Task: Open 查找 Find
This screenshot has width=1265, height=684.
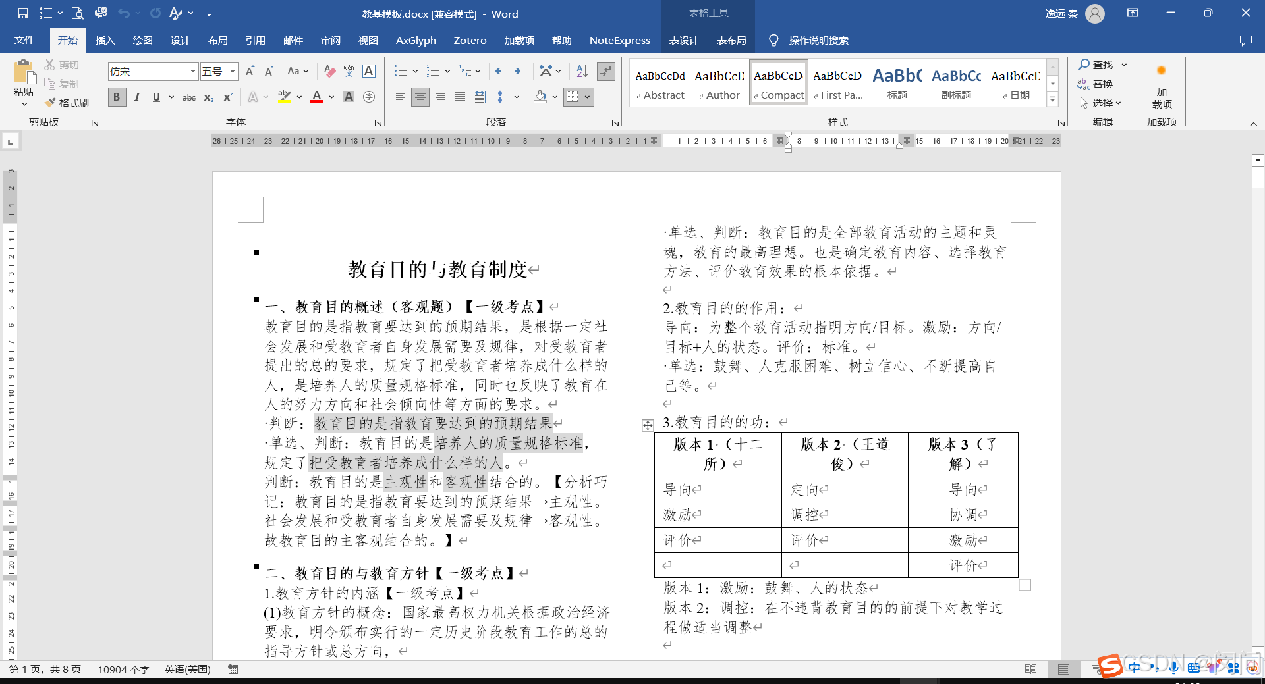Action: 1096,65
